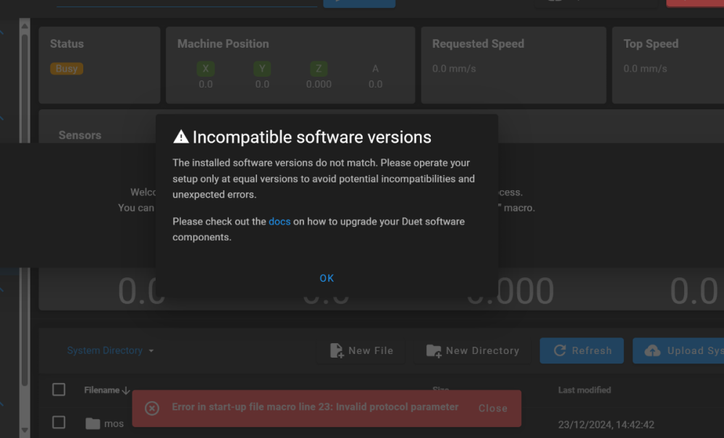Tick the checkbox for the mos folder

coord(59,422)
